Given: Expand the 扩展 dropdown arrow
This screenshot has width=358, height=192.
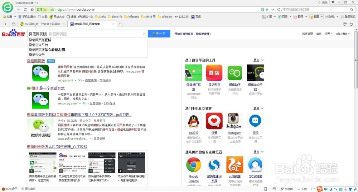Looking at the screenshot, I should click(x=275, y=17).
